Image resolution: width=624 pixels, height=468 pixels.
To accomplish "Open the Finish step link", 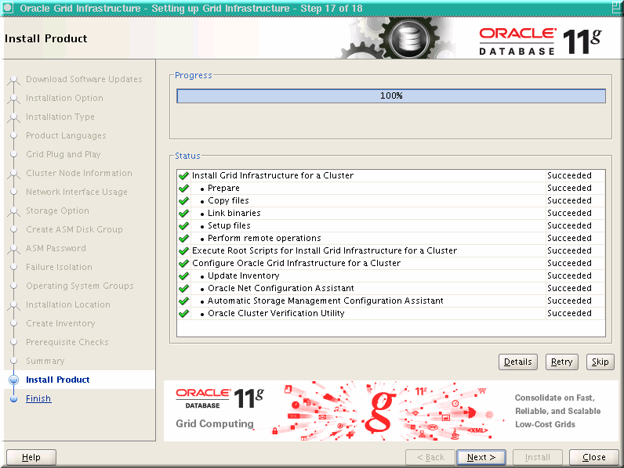I will tap(38, 398).
